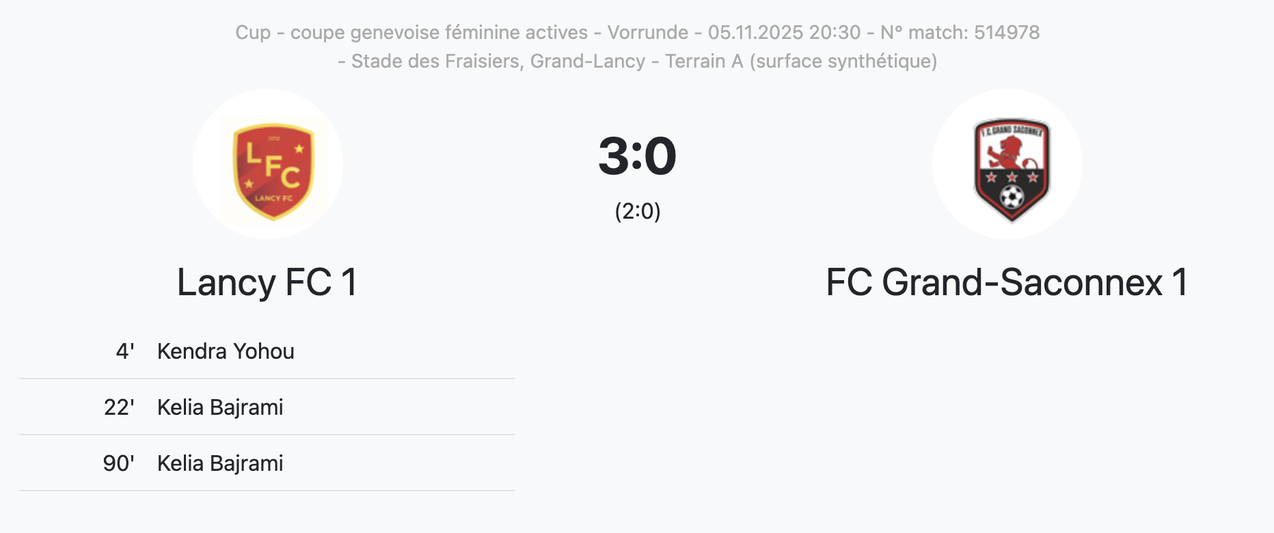Click Terrain A (surface synthétique) text
1274x533 pixels.
(800, 61)
